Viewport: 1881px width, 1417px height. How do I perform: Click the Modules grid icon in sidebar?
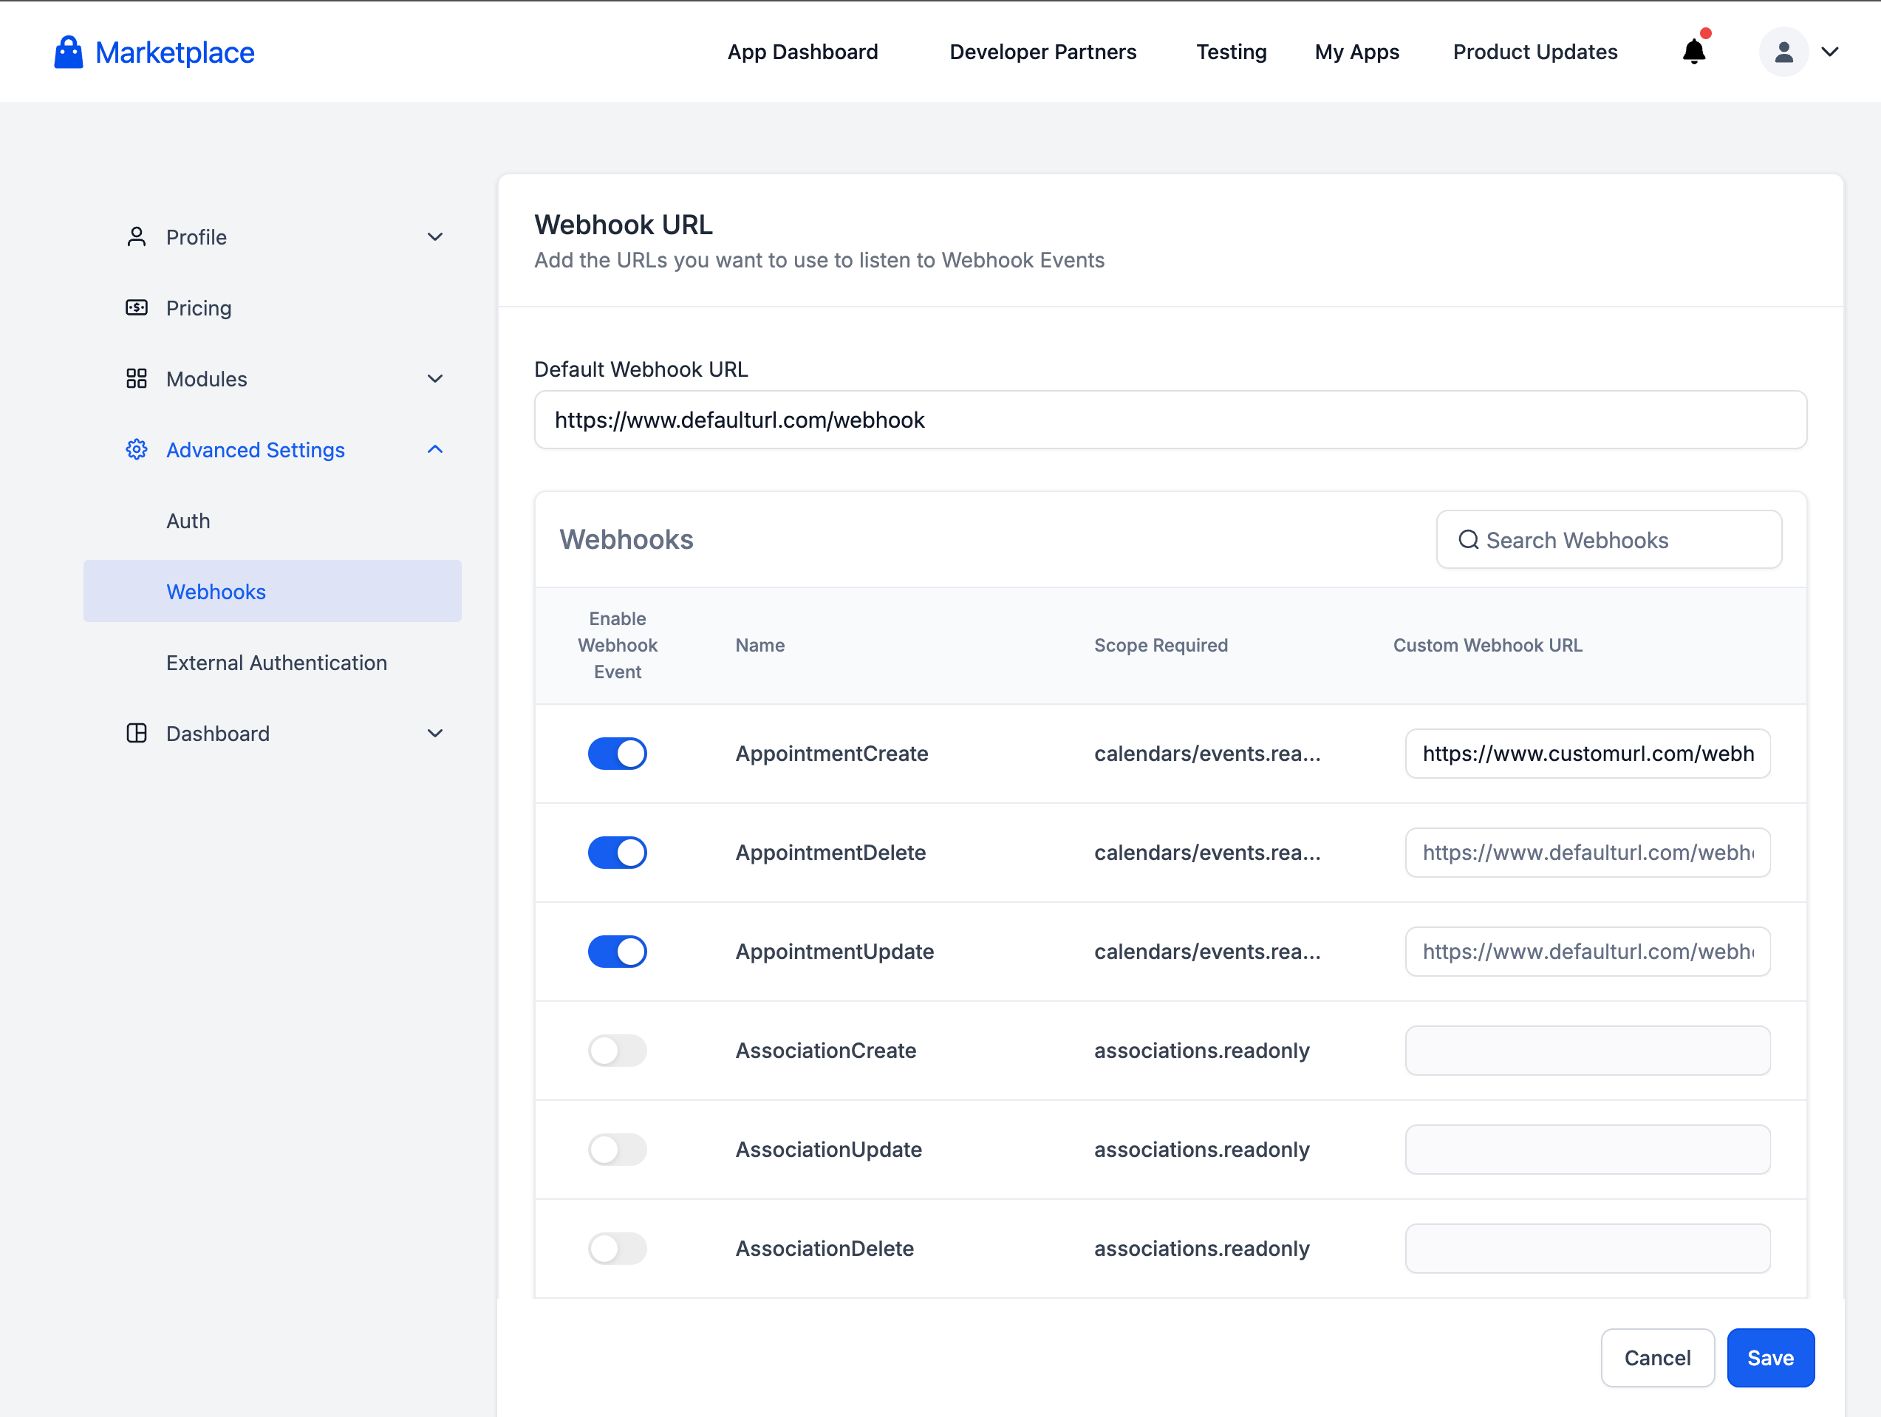coord(136,378)
